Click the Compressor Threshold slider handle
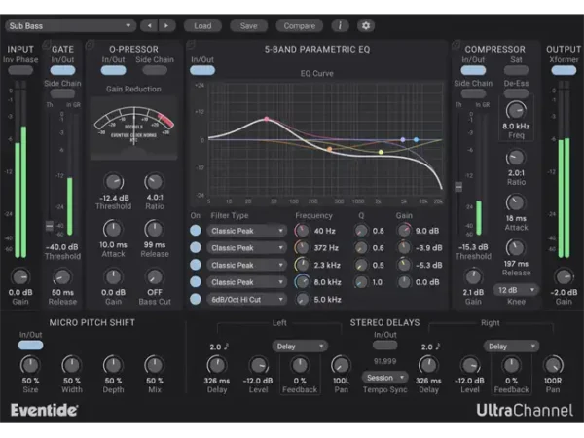Viewport: 584px width, 438px height. pyautogui.click(x=458, y=186)
